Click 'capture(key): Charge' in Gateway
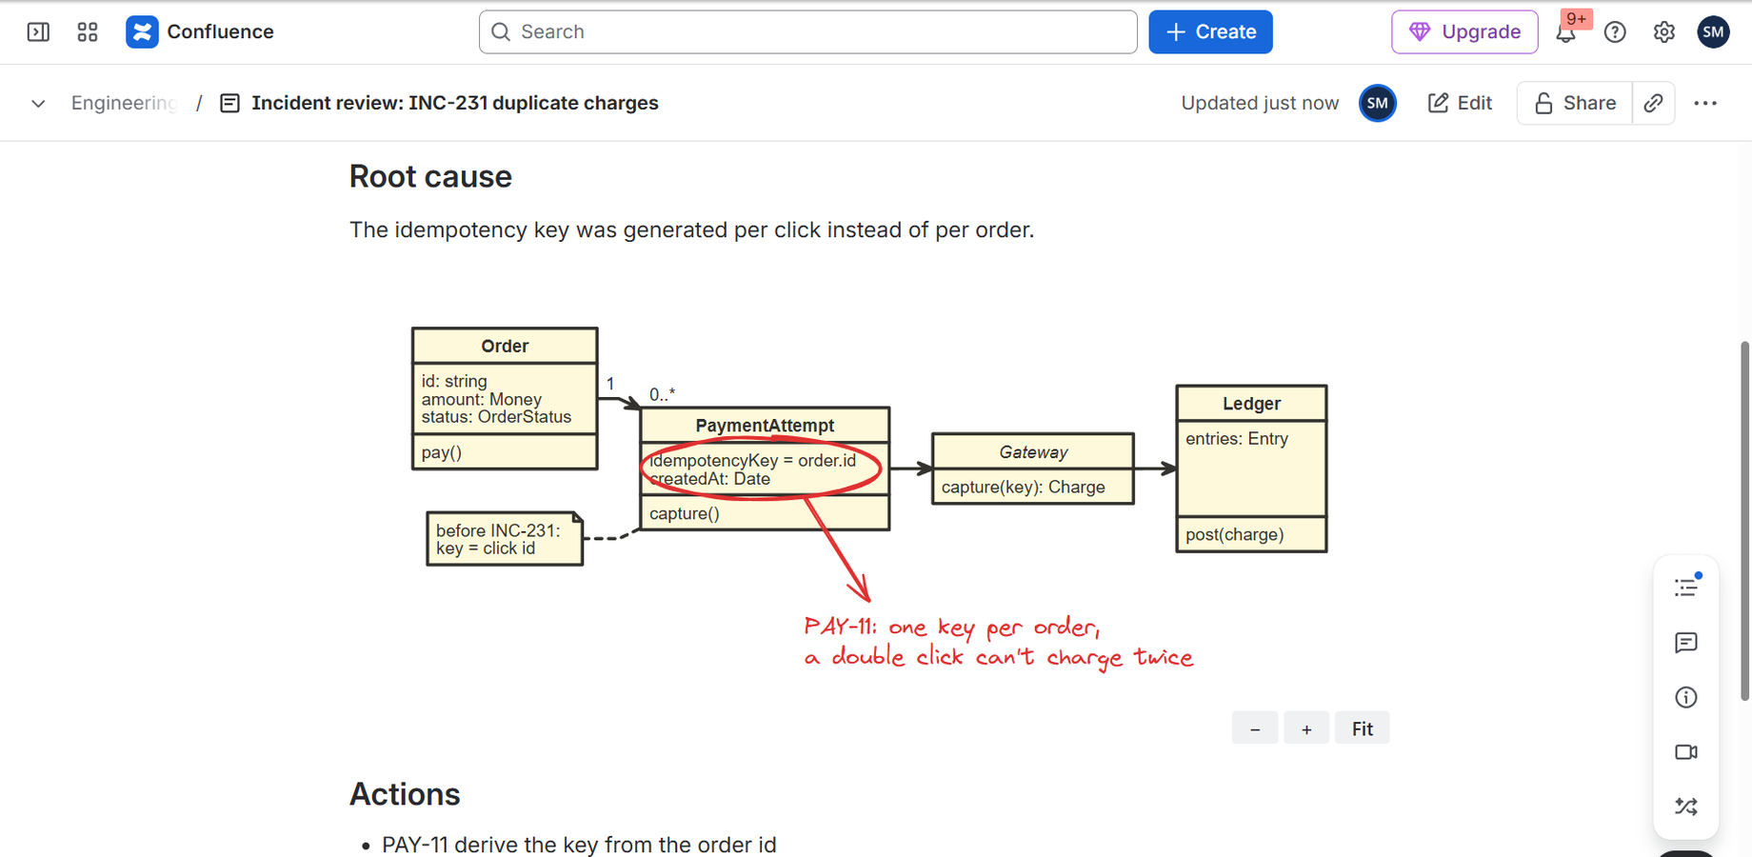Image resolution: width=1752 pixels, height=857 pixels. pyautogui.click(x=1024, y=487)
